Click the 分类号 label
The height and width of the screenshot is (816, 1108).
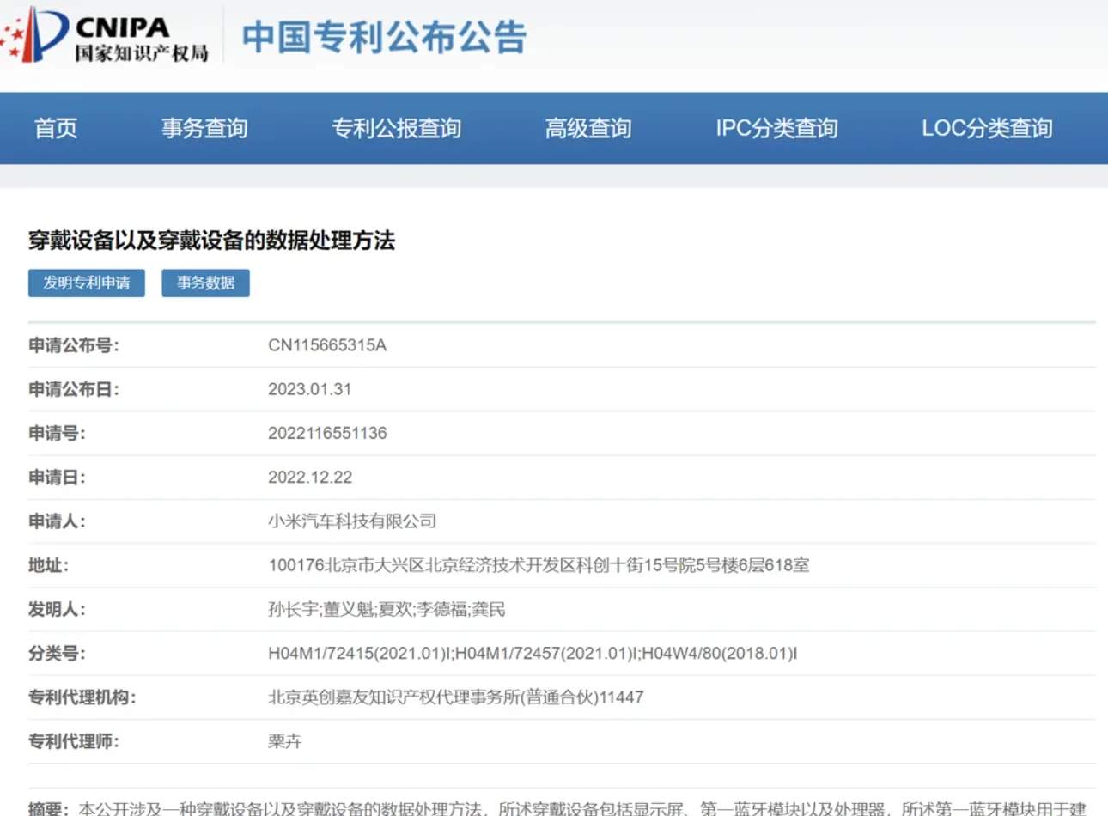57,654
